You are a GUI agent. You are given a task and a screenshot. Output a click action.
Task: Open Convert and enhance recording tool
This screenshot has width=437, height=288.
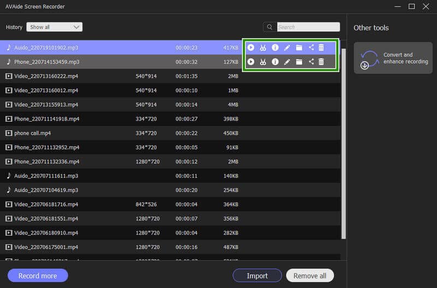pyautogui.click(x=391, y=58)
